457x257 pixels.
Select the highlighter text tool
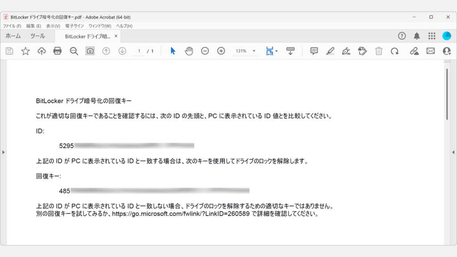tap(330, 51)
